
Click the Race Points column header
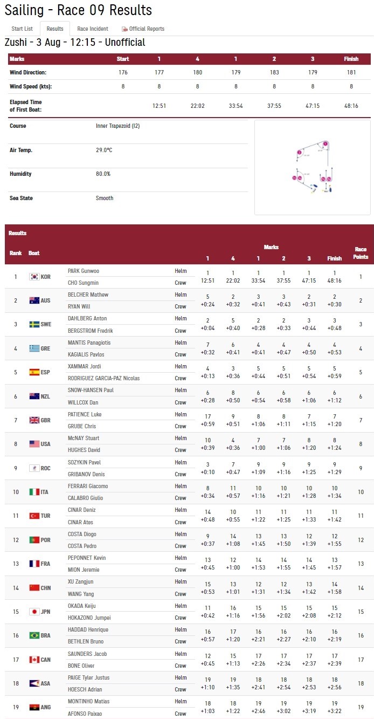[361, 254]
